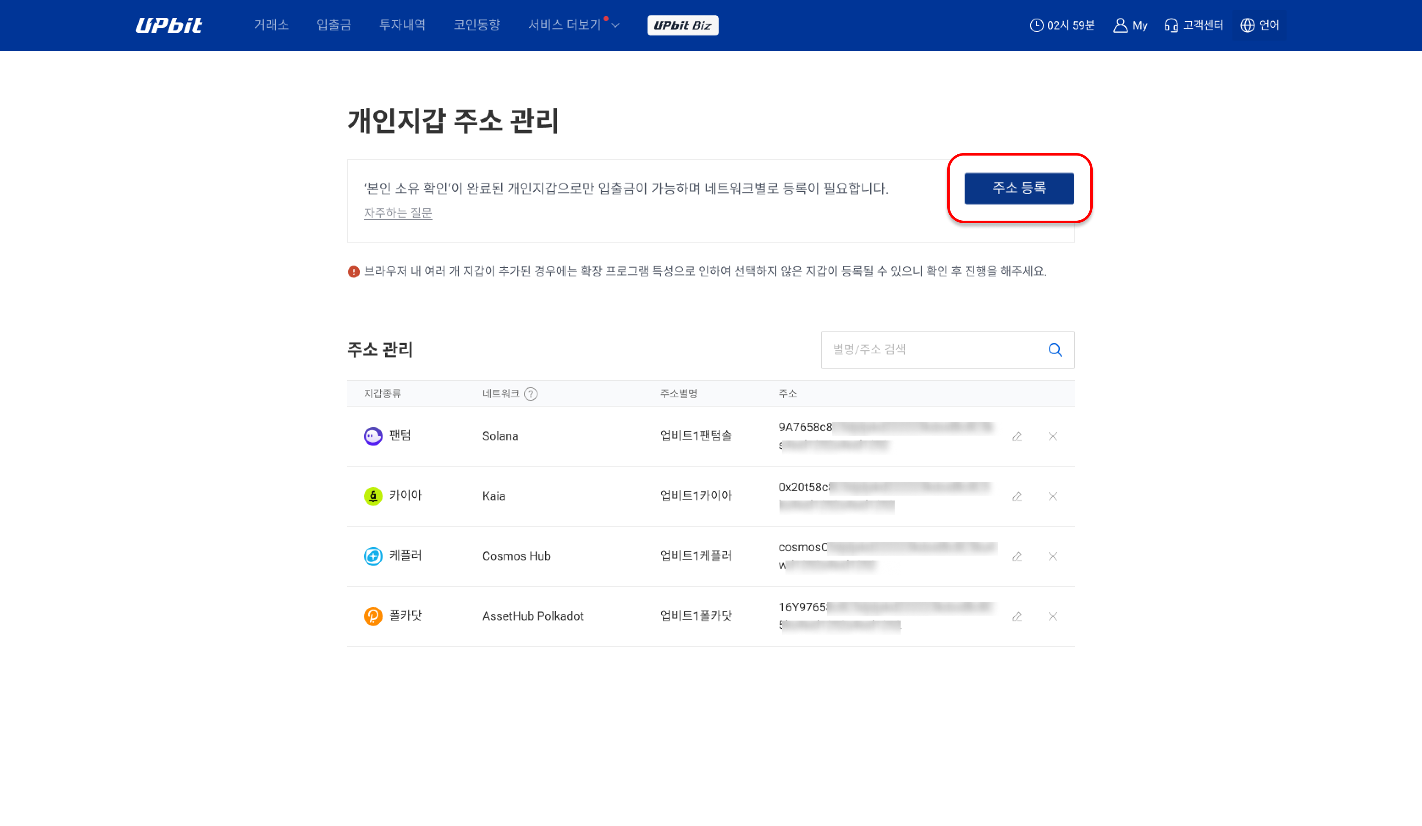Click the UPbit Biz button
Screen dimensions: 1422x826
(683, 25)
